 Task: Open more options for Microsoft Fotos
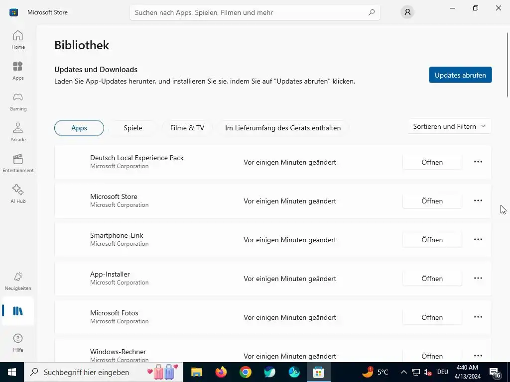pyautogui.click(x=478, y=317)
